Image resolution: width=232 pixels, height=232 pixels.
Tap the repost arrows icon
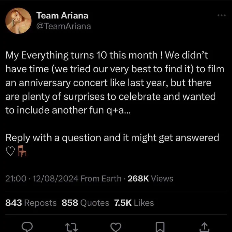pos(71,227)
